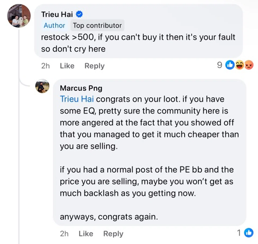
Task: Click the blue thumbs-up reaction on Trieu Hai's comment
Action: pyautogui.click(x=230, y=65)
